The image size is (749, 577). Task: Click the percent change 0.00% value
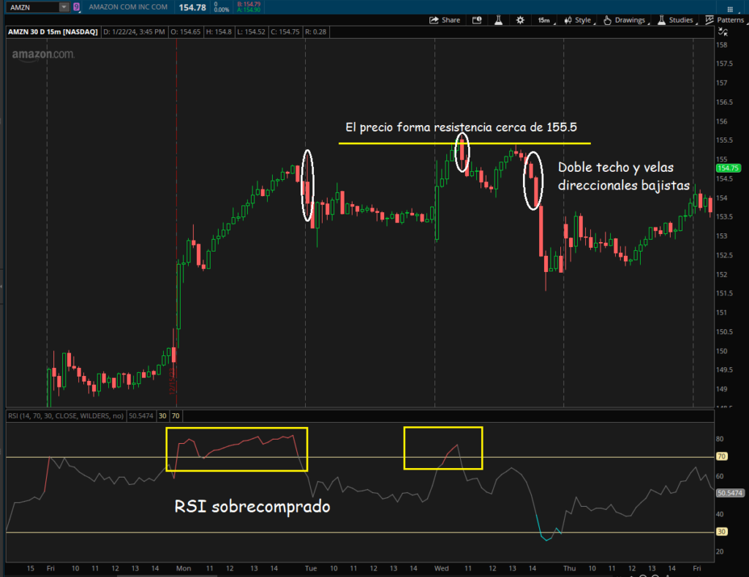[222, 10]
